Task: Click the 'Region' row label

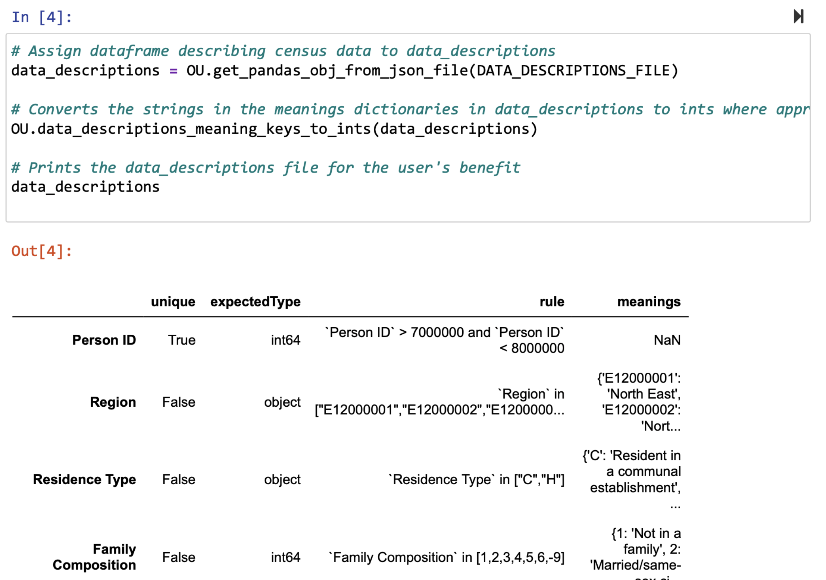Action: pyautogui.click(x=113, y=402)
